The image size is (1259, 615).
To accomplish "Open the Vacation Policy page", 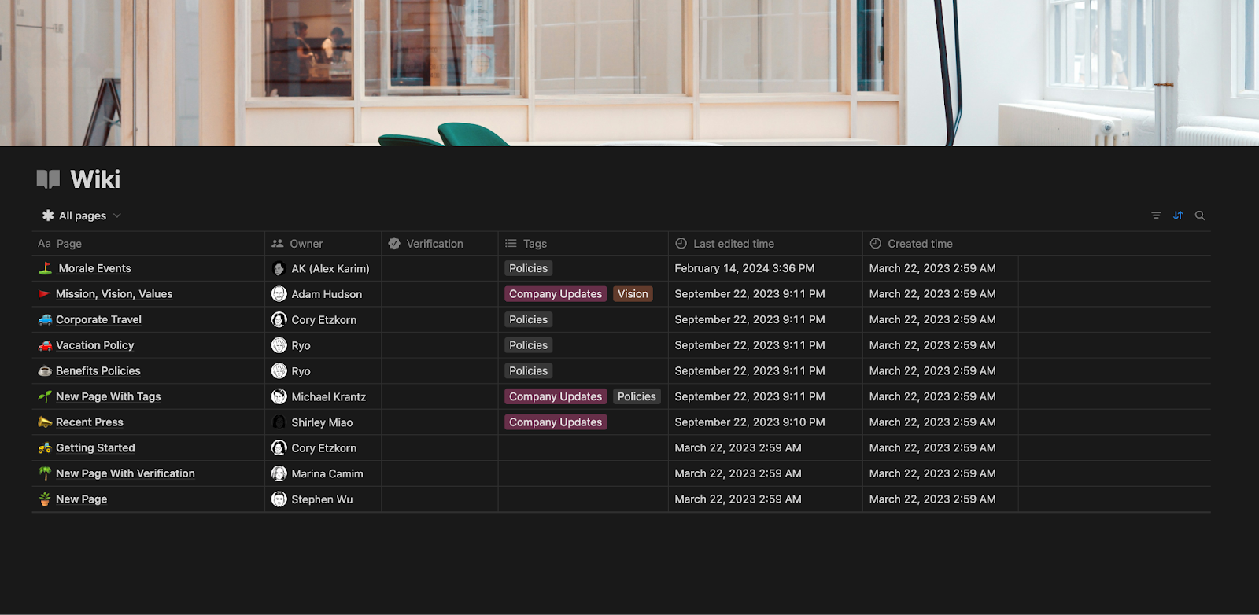I will tap(94, 345).
